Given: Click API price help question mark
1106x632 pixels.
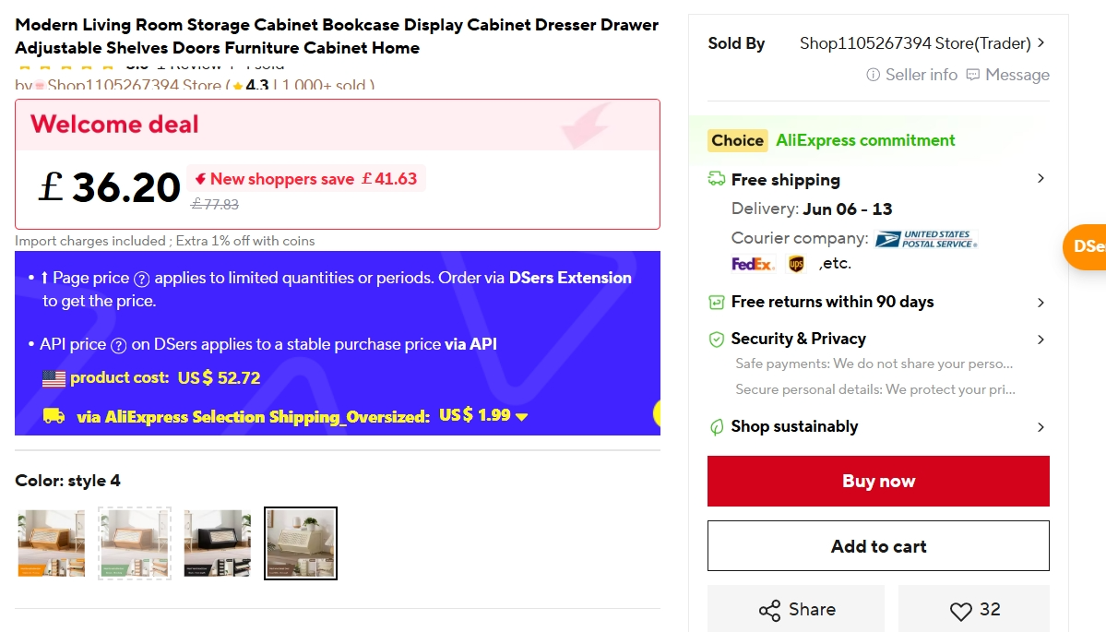Looking at the screenshot, I should click(118, 346).
